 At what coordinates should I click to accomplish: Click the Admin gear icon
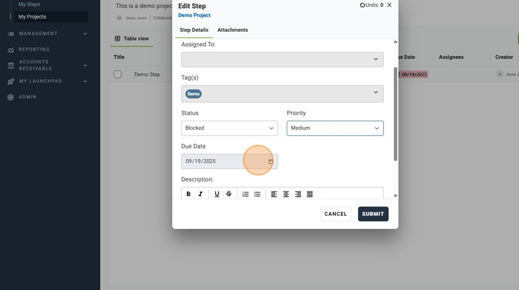point(11,97)
